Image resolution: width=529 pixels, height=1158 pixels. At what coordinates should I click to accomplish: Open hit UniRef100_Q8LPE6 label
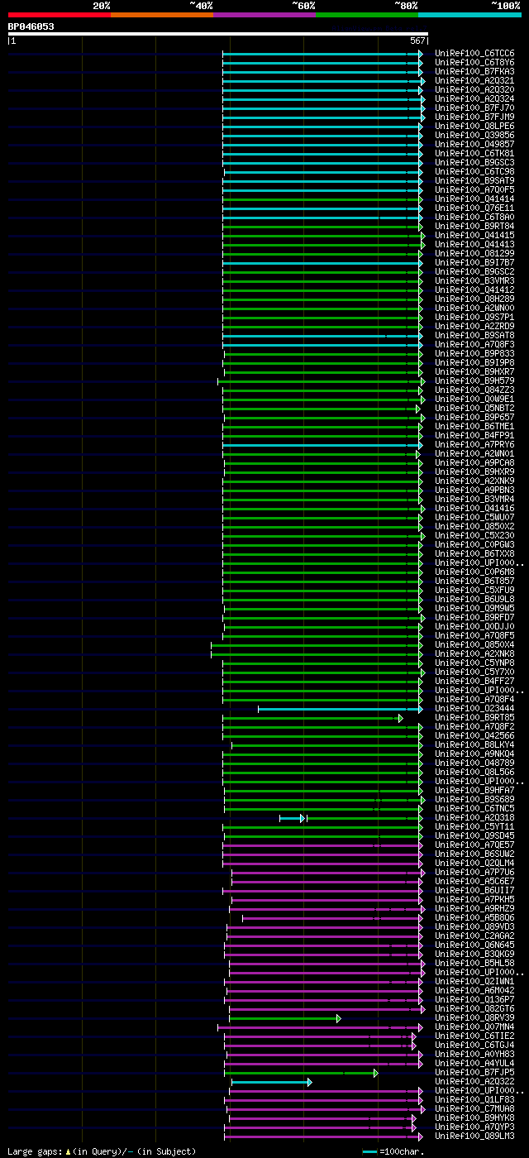point(474,127)
